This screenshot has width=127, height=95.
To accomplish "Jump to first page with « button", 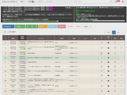I will (x=105, y=32).
